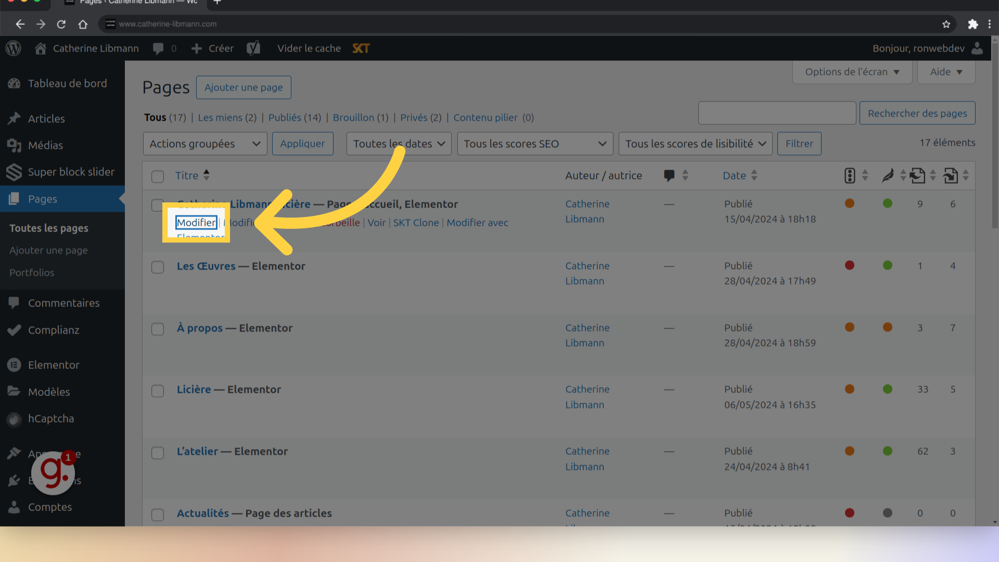The height and width of the screenshot is (562, 999).
Task: Click the Grammarly badge icon
Action: point(53,472)
